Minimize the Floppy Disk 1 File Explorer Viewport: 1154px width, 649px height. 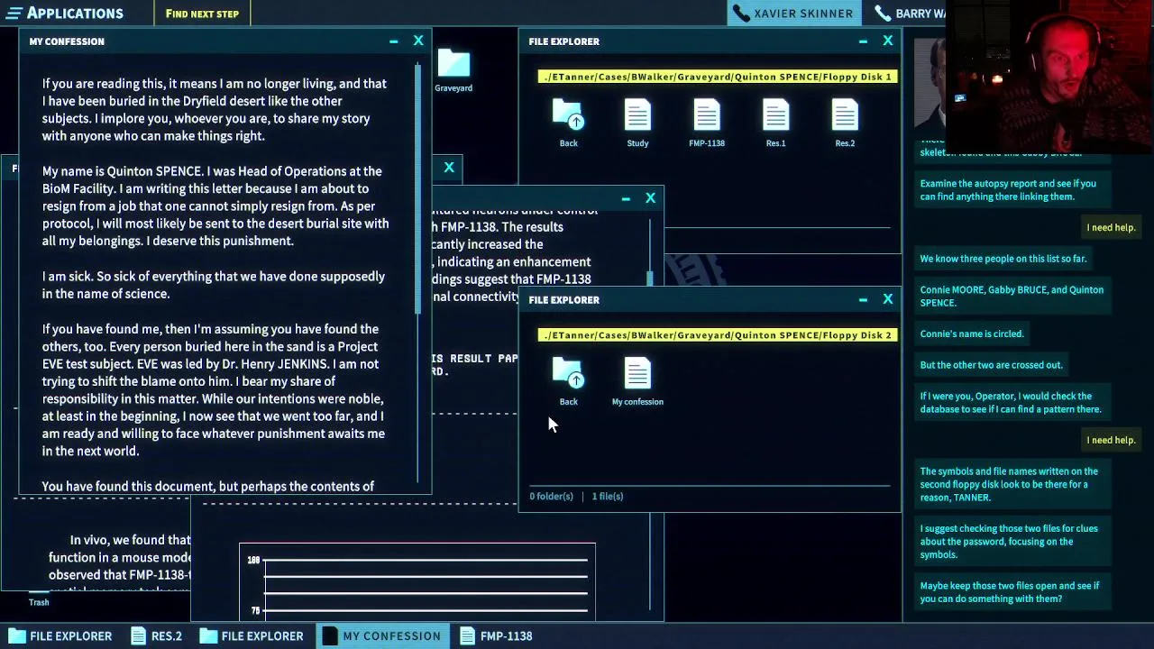863,41
